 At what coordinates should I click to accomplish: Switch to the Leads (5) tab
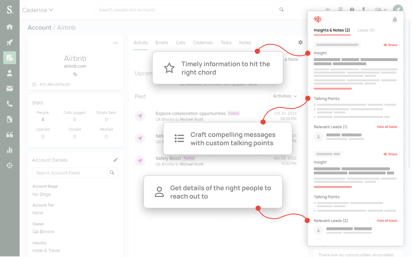[x=366, y=30]
